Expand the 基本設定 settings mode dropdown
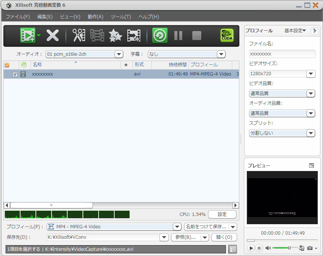Viewport: 323px width, 256px height. [x=295, y=31]
